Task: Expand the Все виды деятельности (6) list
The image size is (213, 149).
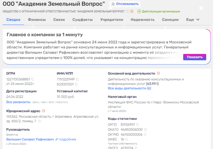Action: (x=129, y=88)
